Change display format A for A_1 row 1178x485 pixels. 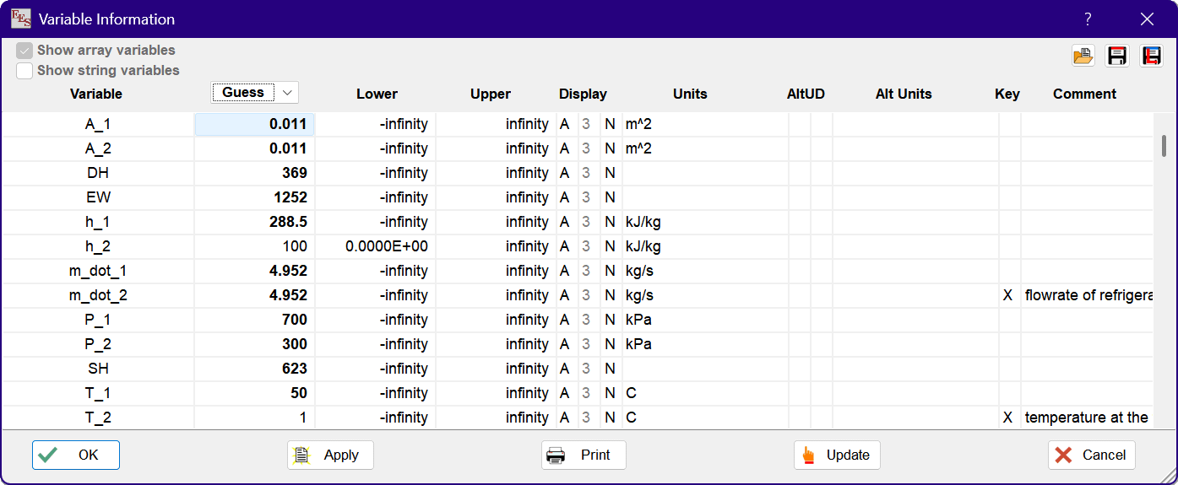click(565, 124)
